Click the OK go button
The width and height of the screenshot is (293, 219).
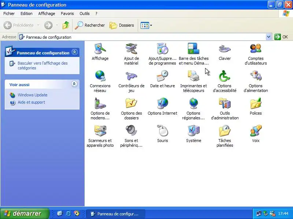(x=281, y=37)
